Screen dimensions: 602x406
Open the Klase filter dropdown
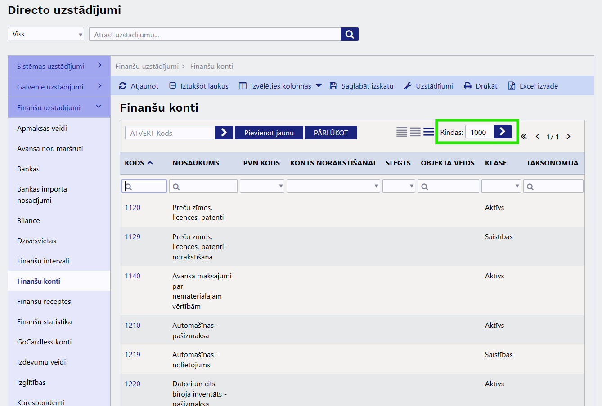click(x=501, y=186)
